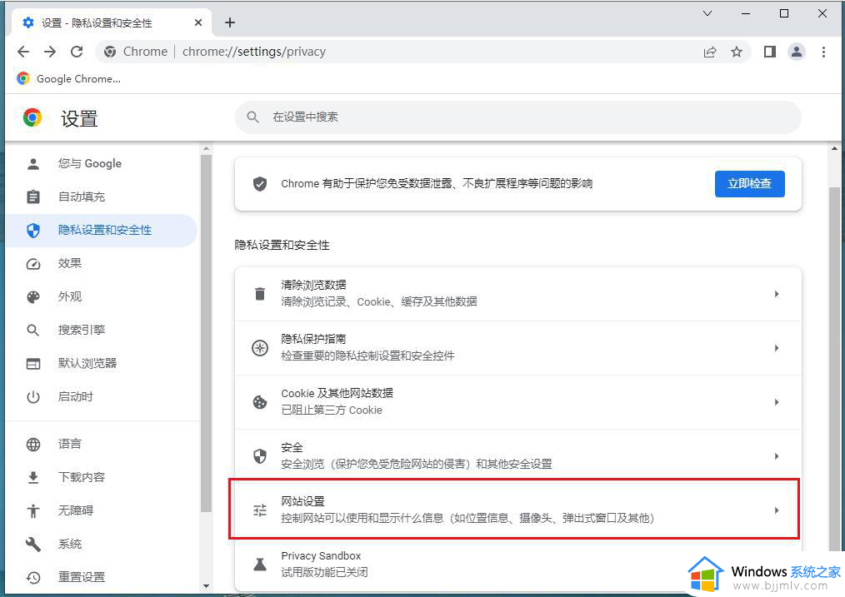Click the wrench icon beside 系统

33,544
